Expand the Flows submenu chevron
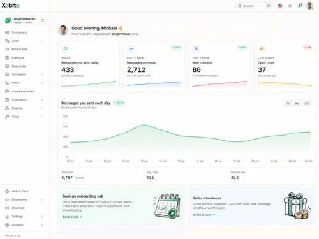 42,83
